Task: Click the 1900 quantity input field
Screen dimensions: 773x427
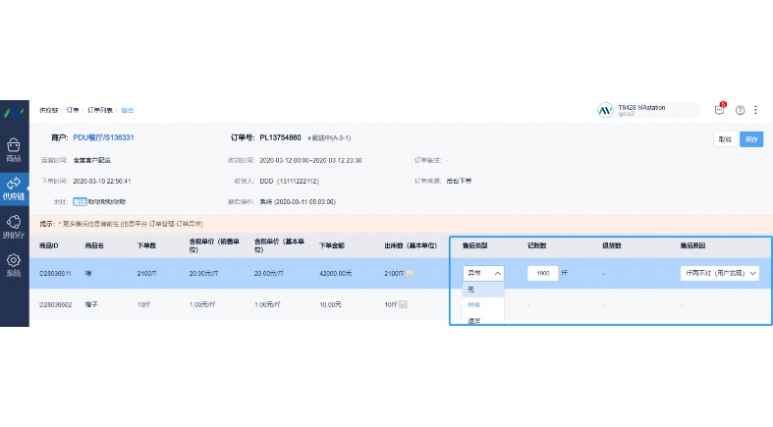Action: click(x=543, y=273)
